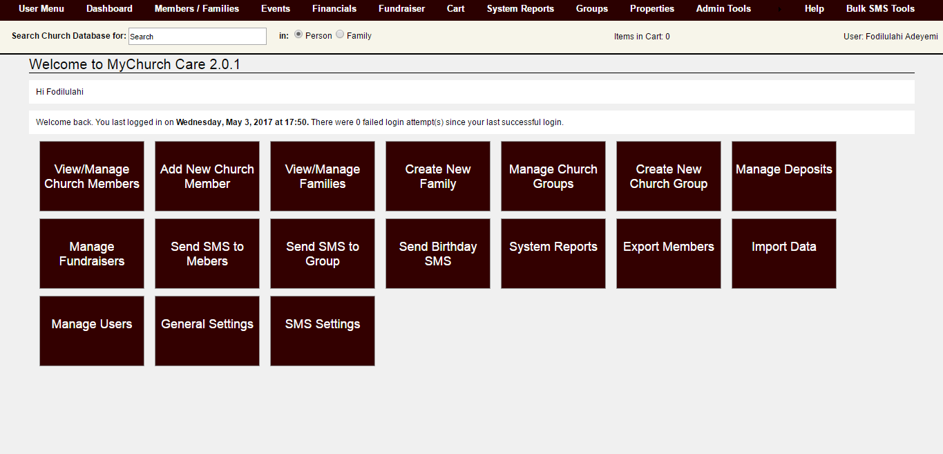Screen dimensions: 943x454
Task: Open the SMS Settings tile
Action: [323, 331]
